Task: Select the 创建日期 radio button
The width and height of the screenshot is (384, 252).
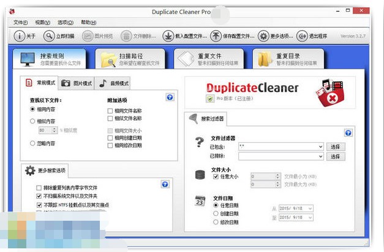Action: 216,213
